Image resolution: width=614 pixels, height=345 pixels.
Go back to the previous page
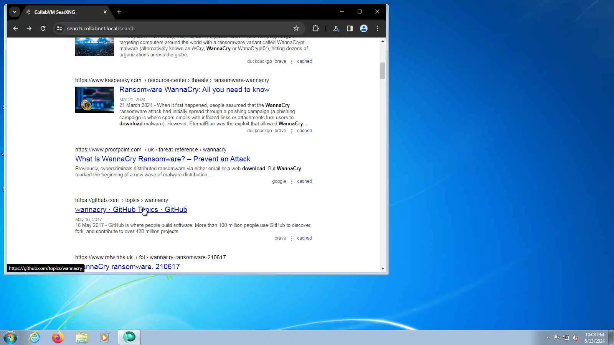pos(15,28)
